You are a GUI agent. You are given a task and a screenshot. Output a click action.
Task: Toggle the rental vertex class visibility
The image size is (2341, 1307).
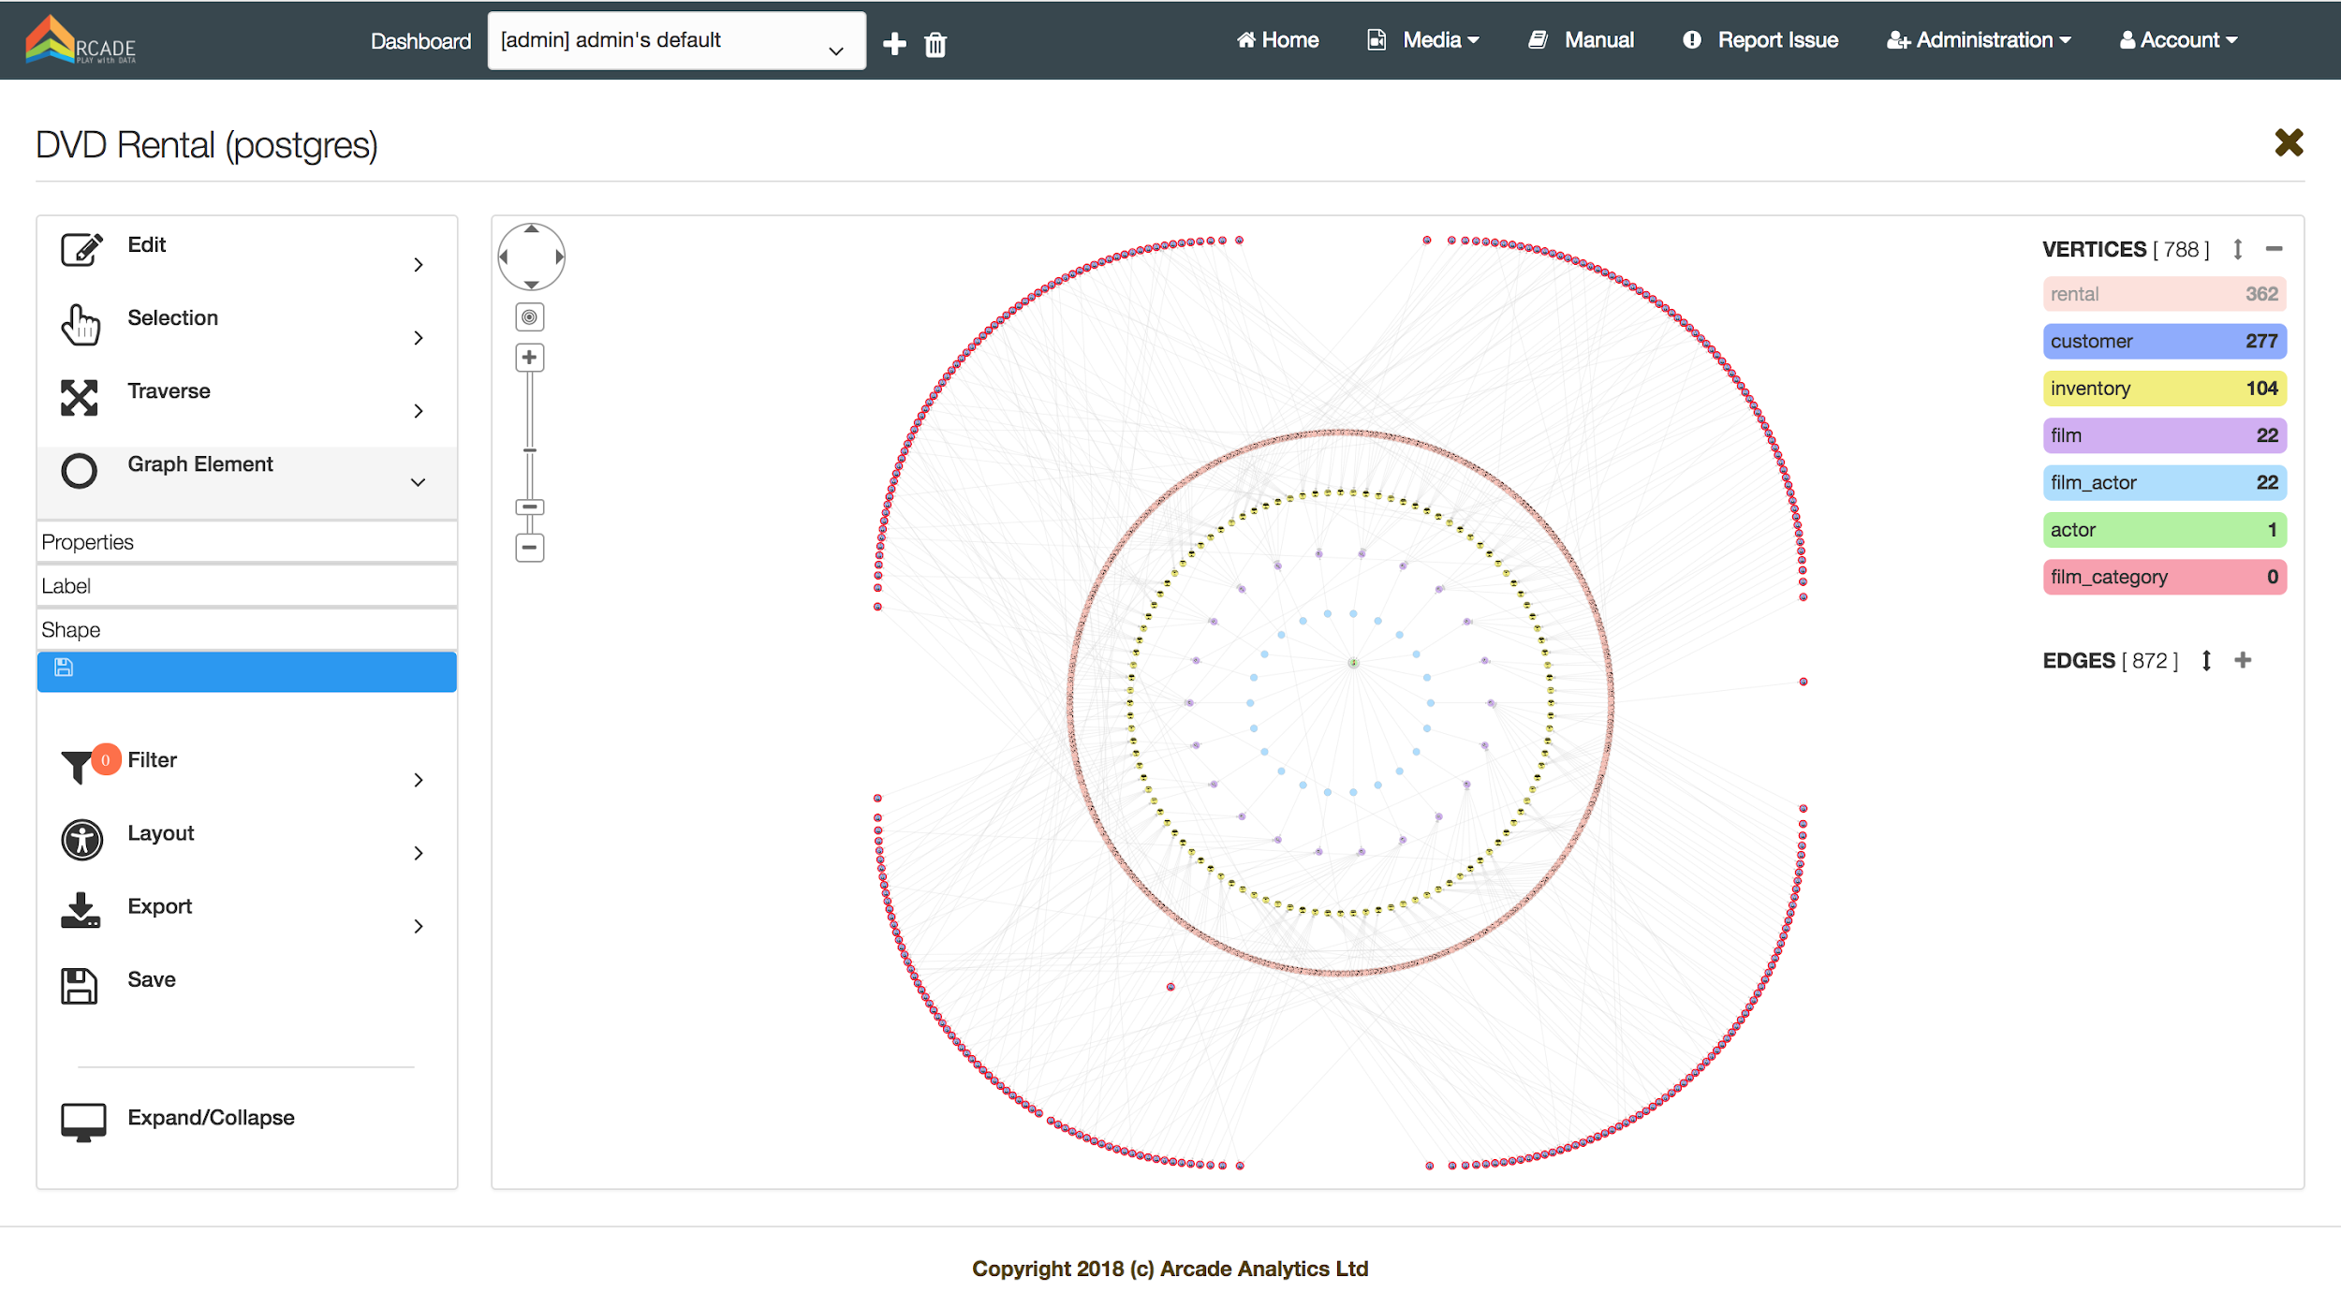click(x=2164, y=294)
